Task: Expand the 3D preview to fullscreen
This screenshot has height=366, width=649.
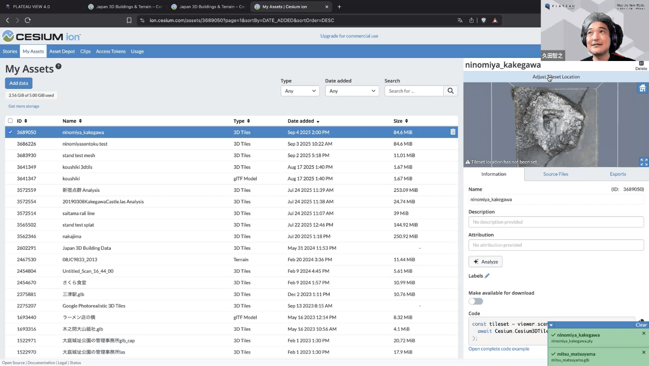Action: (644, 162)
